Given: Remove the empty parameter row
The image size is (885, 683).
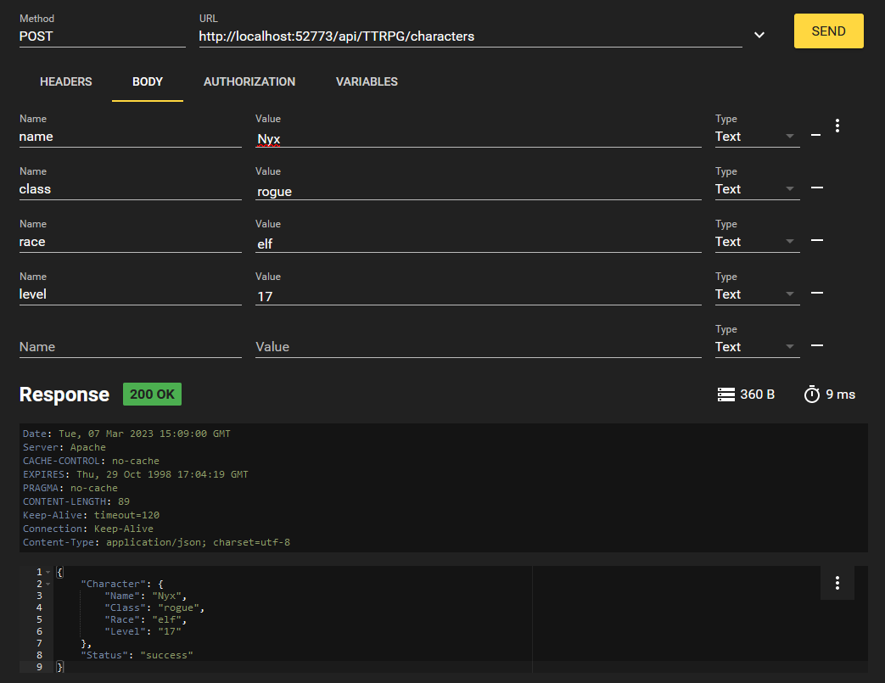Looking at the screenshot, I should [816, 346].
